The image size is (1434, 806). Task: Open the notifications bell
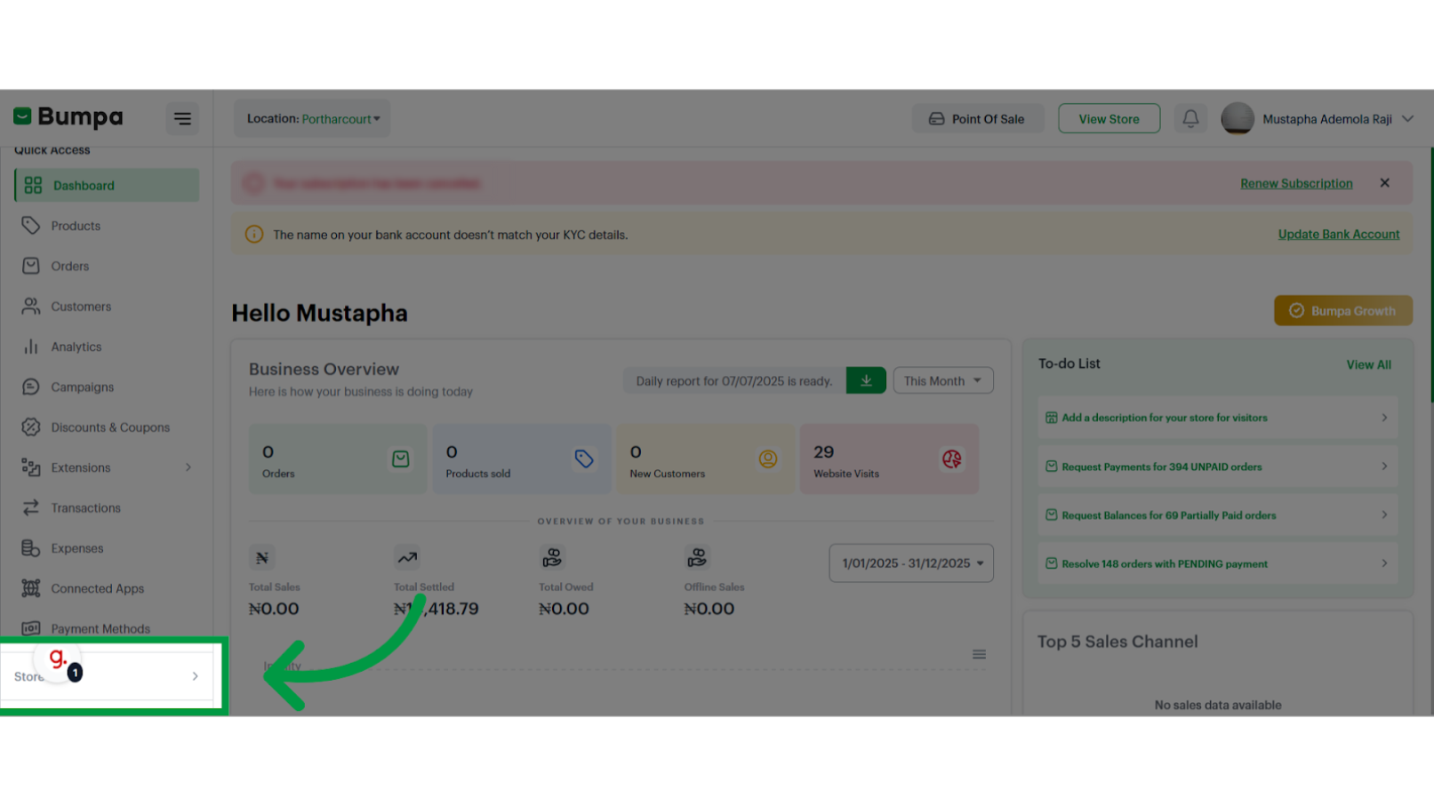(1190, 118)
